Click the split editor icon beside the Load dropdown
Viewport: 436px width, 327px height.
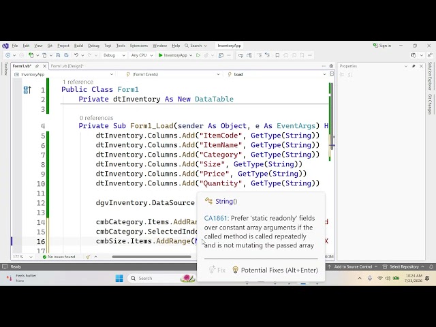(x=332, y=74)
